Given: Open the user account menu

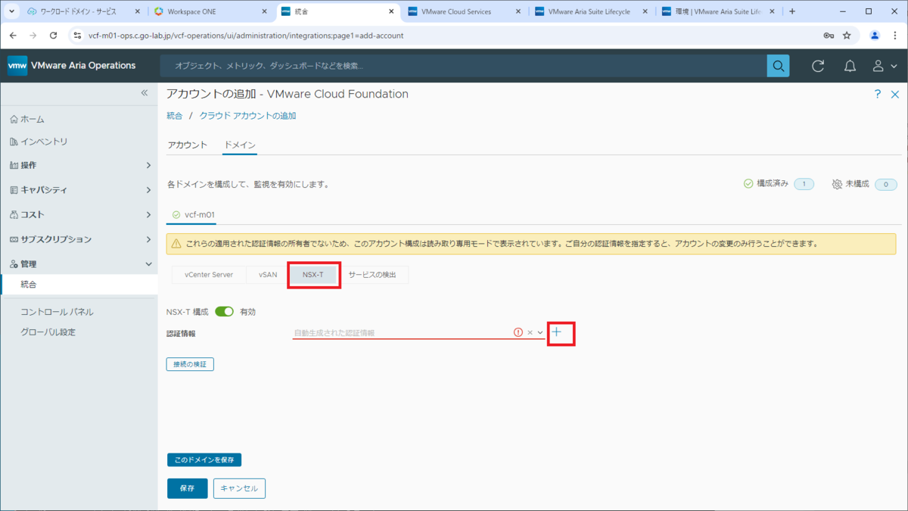Looking at the screenshot, I should (884, 66).
